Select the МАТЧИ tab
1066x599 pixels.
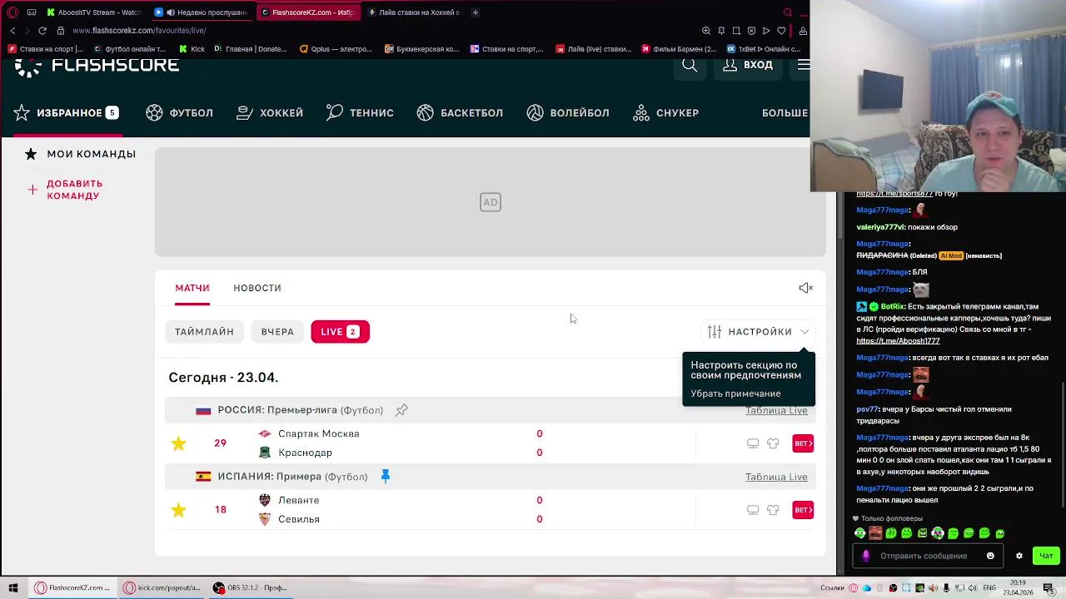[192, 288]
